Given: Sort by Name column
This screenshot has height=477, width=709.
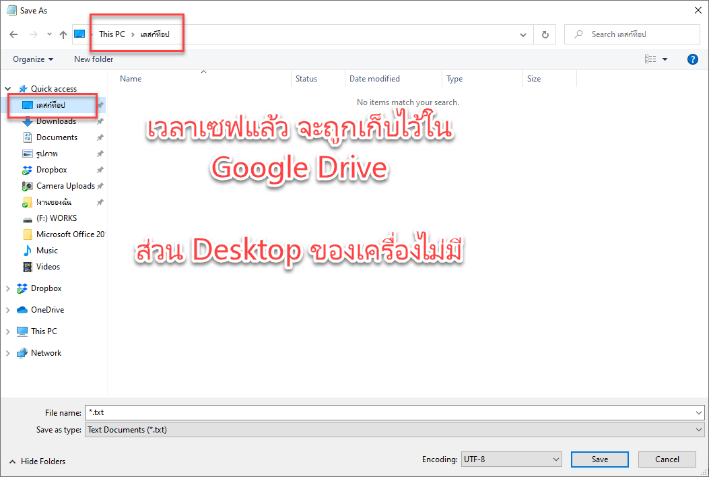Looking at the screenshot, I should [x=131, y=79].
